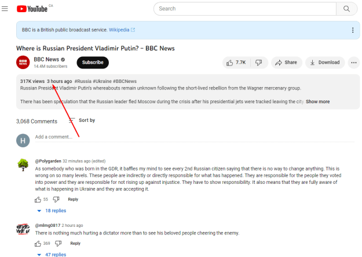Like the video with 7.7K likes
The image size is (362, 257).
[x=236, y=63]
